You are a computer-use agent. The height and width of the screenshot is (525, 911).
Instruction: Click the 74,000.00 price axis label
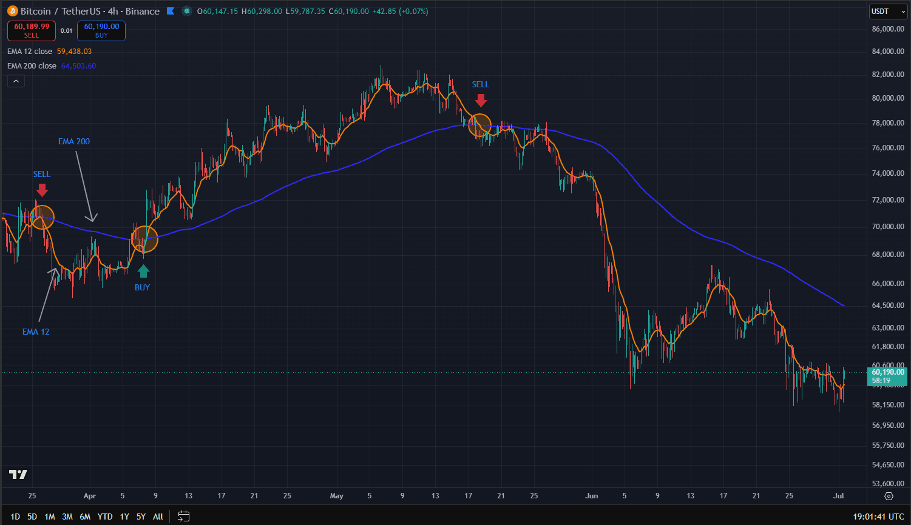coord(888,173)
